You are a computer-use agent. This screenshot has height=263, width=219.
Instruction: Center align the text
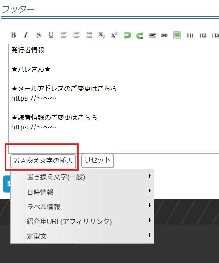[76, 35]
